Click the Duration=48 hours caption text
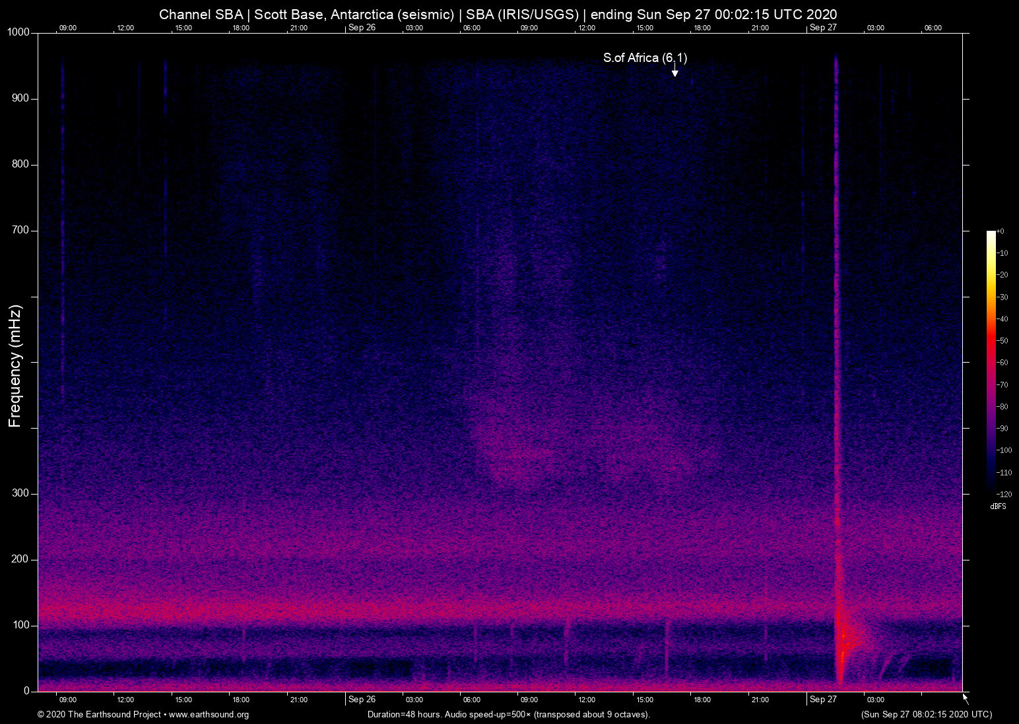1019x724 pixels. click(508, 715)
